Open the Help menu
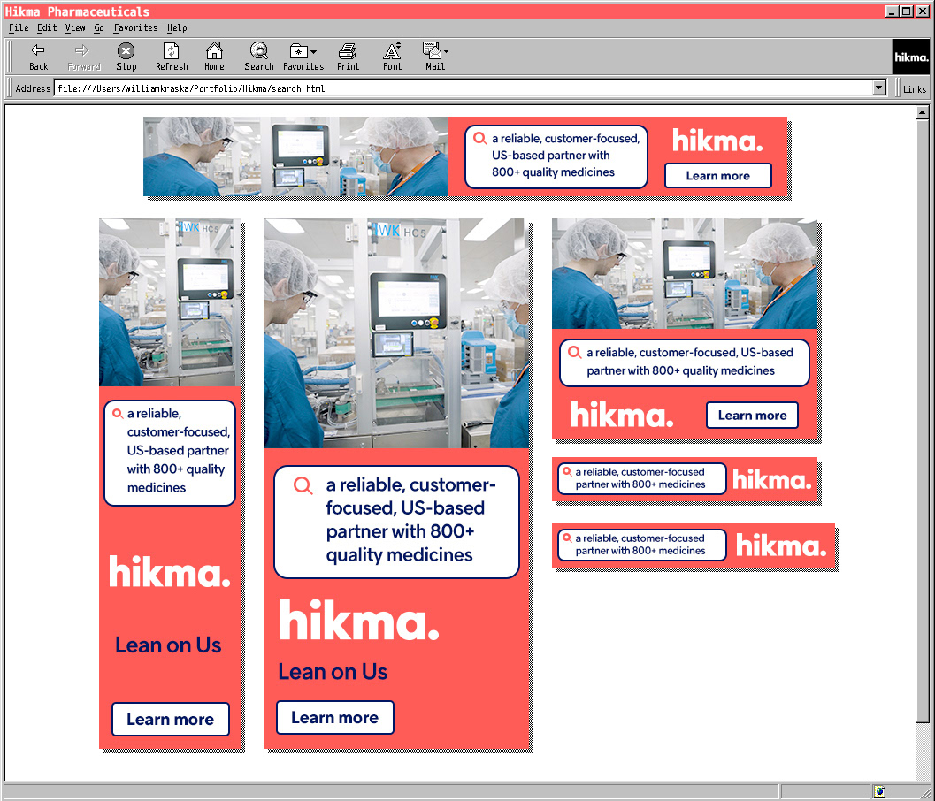 coord(177,28)
